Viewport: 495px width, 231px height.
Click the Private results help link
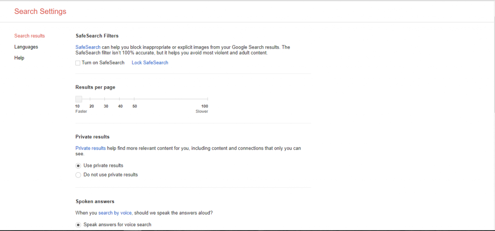90,148
